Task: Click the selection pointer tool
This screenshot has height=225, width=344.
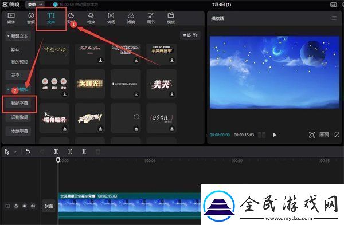Action: (x=7, y=152)
